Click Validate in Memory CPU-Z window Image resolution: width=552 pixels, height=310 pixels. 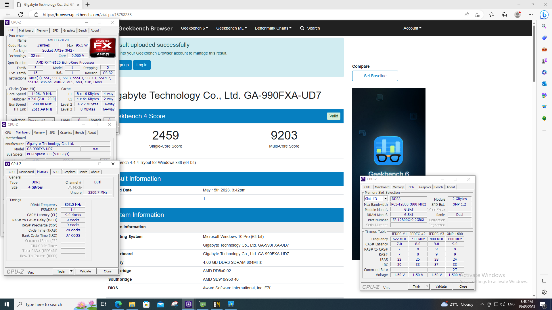(x=85, y=271)
